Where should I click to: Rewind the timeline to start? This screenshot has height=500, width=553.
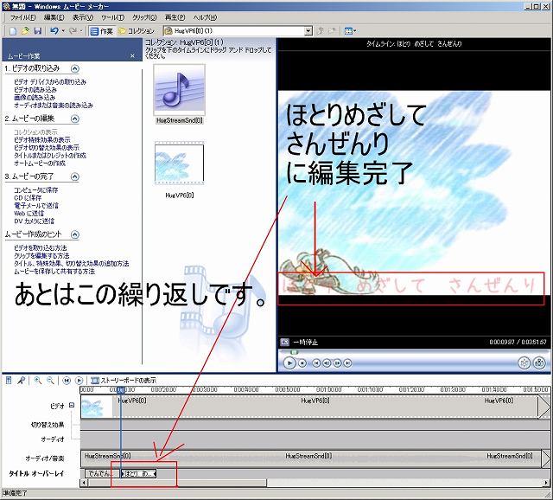tap(67, 381)
